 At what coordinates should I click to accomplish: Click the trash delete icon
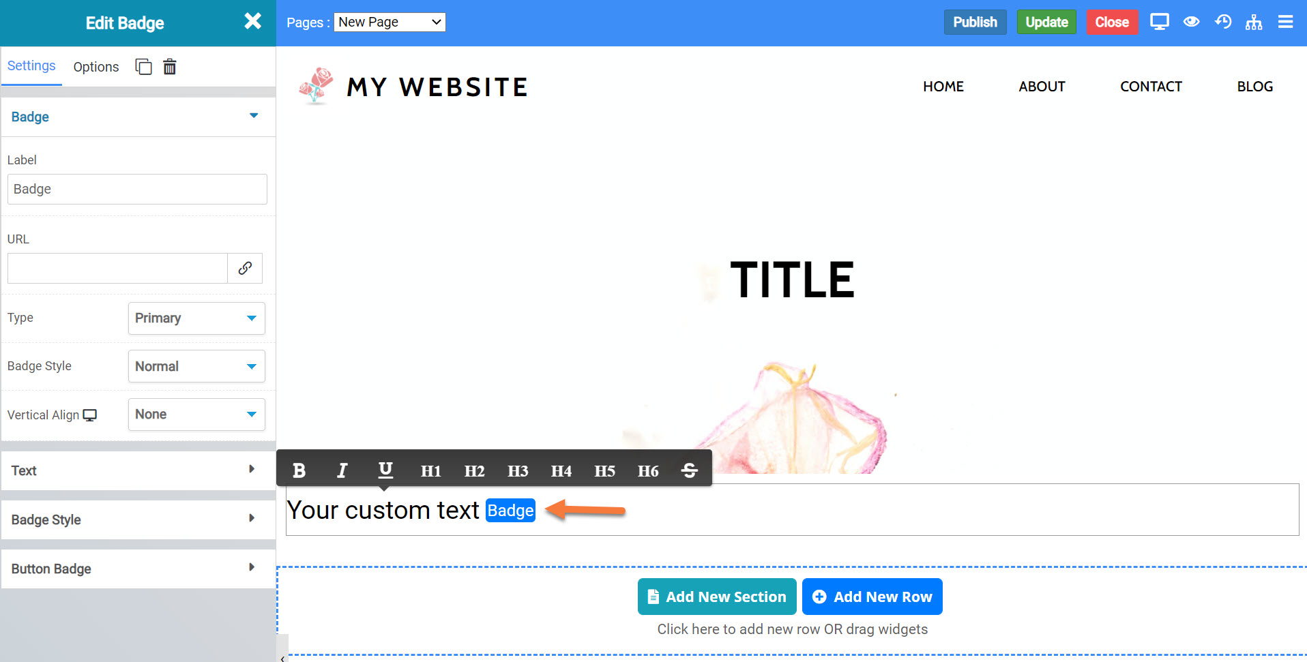[x=170, y=67]
